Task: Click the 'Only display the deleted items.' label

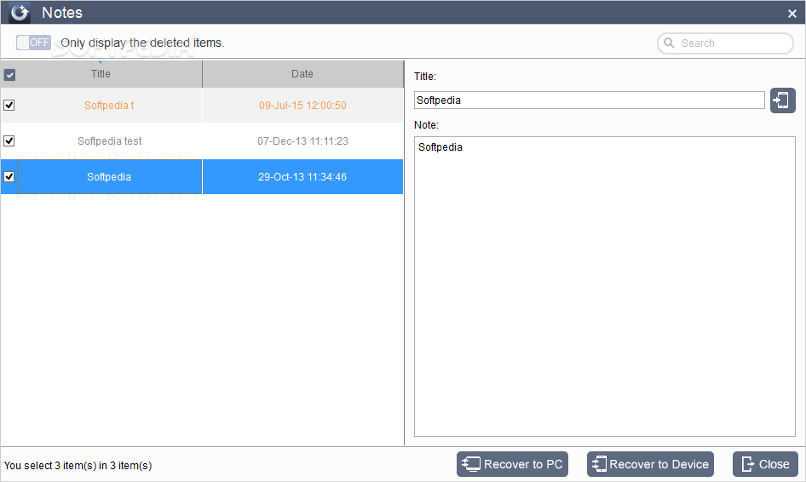Action: pyautogui.click(x=142, y=43)
